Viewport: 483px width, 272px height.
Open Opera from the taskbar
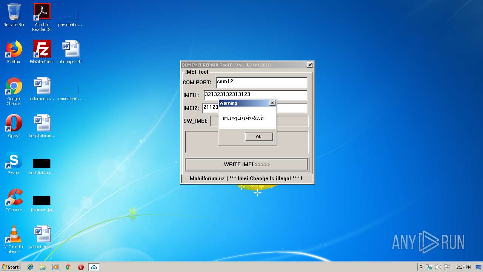(81, 267)
